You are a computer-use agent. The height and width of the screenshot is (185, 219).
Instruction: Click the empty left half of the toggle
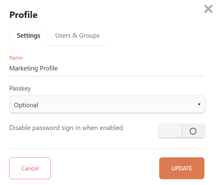170,131
